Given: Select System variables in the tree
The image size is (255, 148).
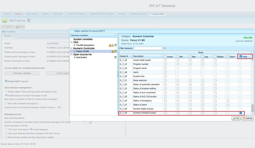Looking at the screenshot, I should [83, 39].
